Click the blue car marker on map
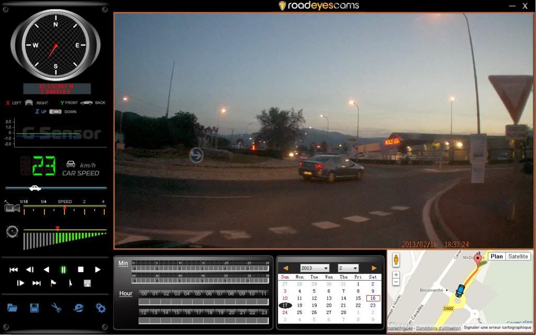This screenshot has height=335, width=536. pyautogui.click(x=460, y=291)
